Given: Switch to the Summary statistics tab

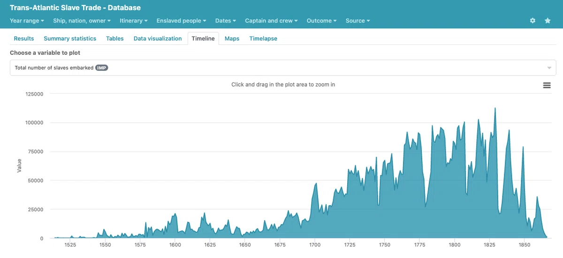Looking at the screenshot, I should [70, 38].
